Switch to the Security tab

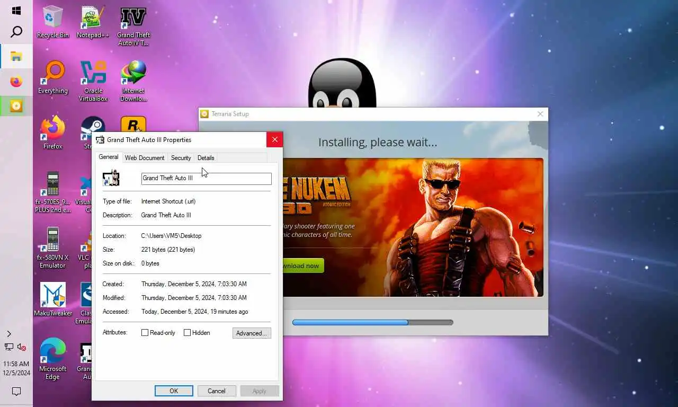(181, 158)
